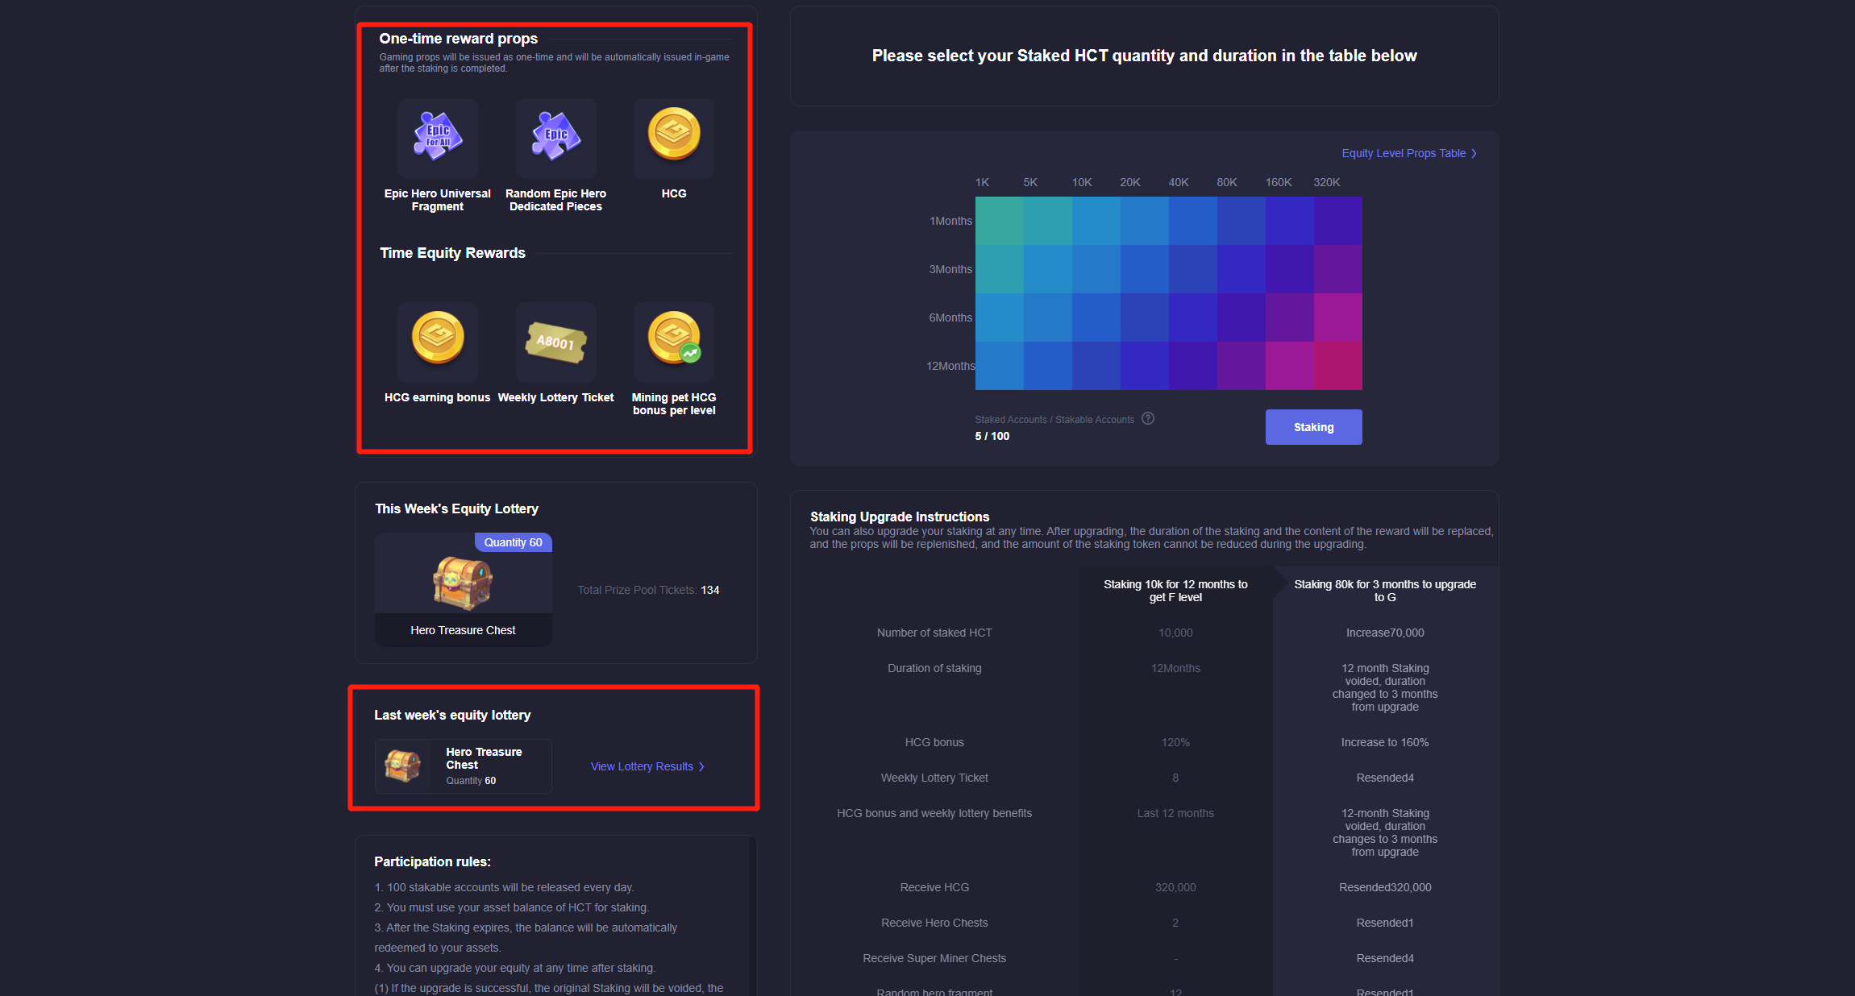
Task: Select the 80K for 3Months grid cell
Action: click(1242, 269)
